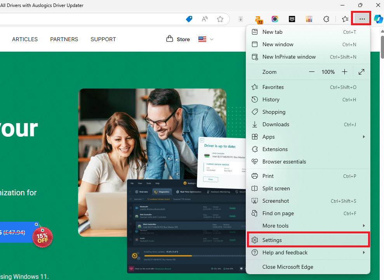Open the Copilot icon in toolbar
384x280 pixels.
coord(378,19)
